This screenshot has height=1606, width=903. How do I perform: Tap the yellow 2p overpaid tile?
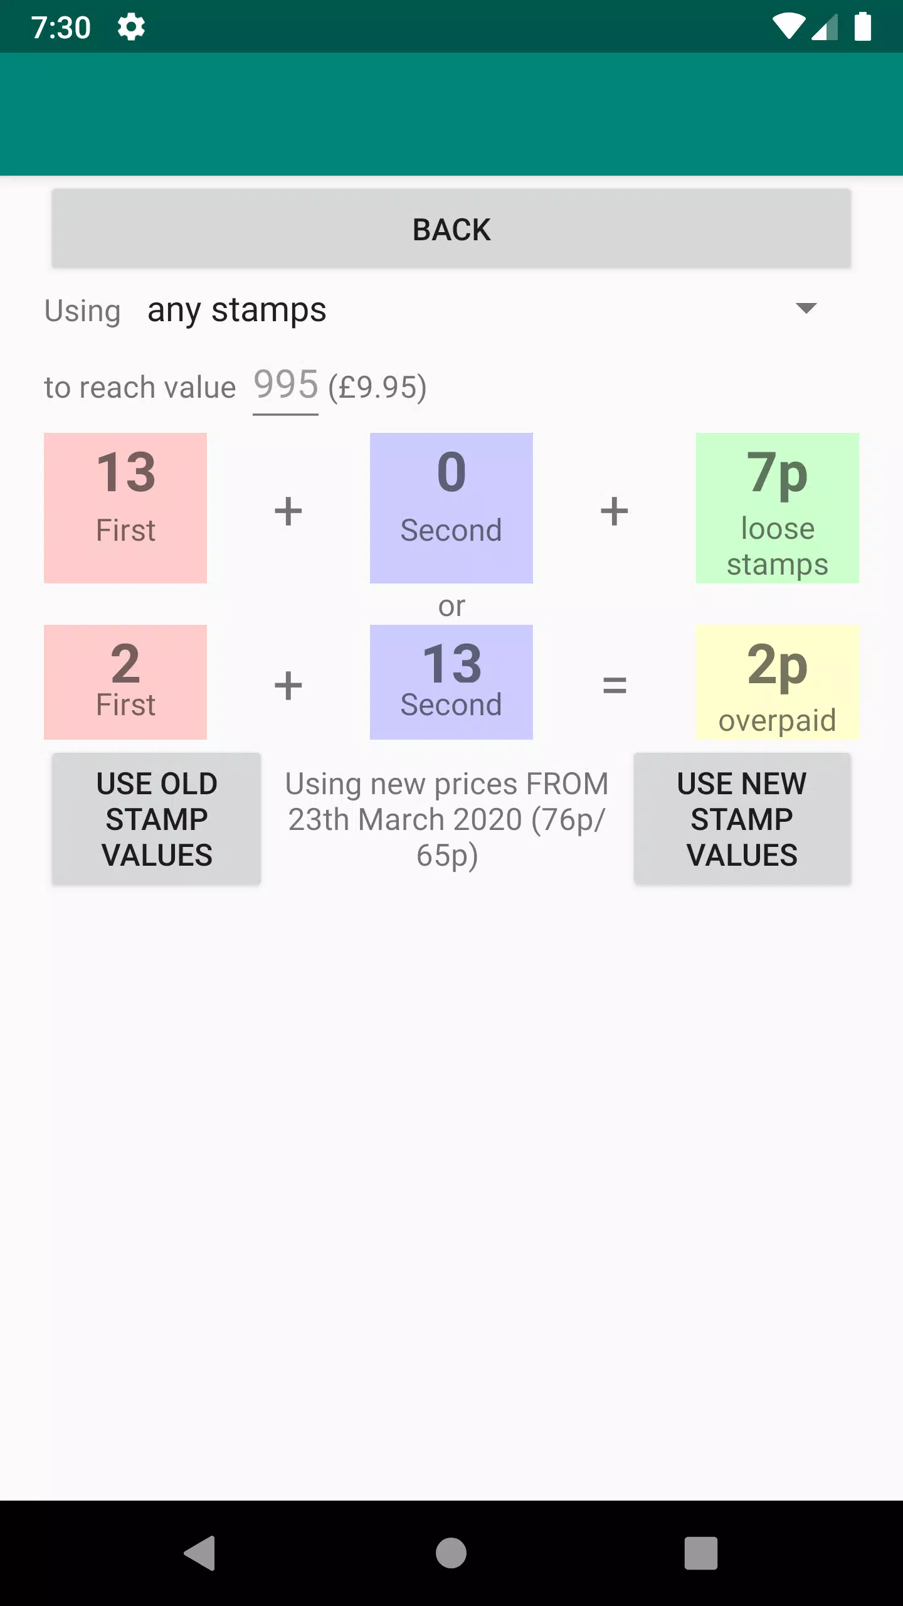pos(778,682)
